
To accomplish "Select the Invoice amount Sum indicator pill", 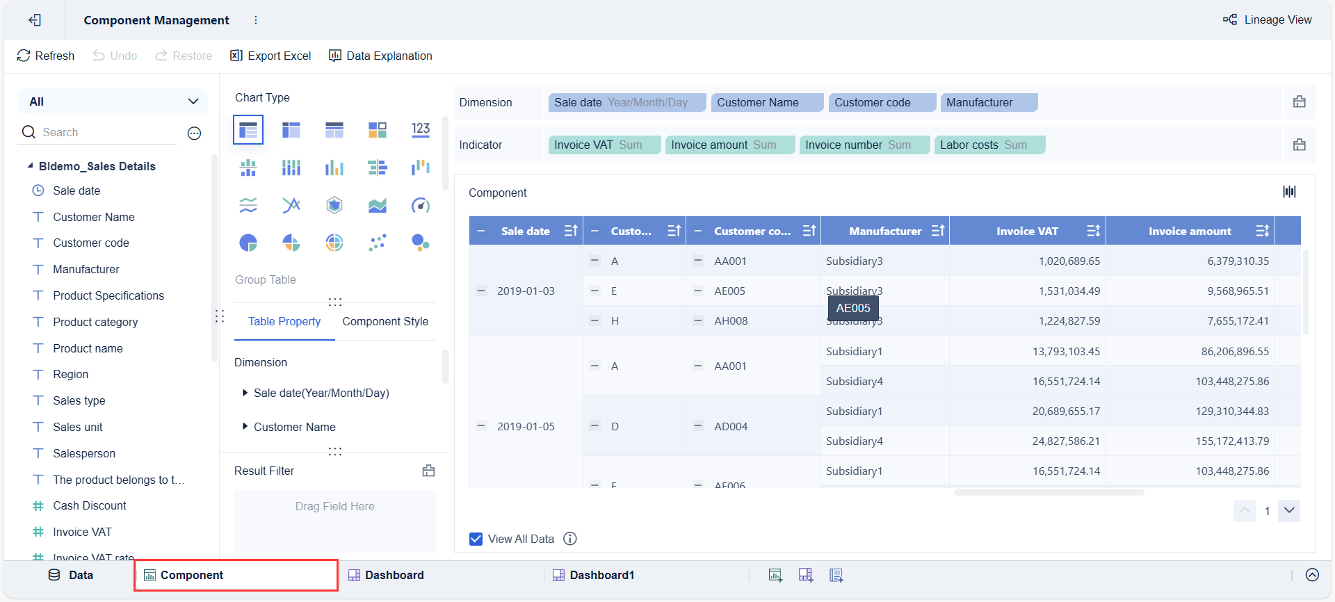I will (730, 145).
